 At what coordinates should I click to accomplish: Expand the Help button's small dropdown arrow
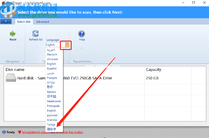click(x=82, y=48)
